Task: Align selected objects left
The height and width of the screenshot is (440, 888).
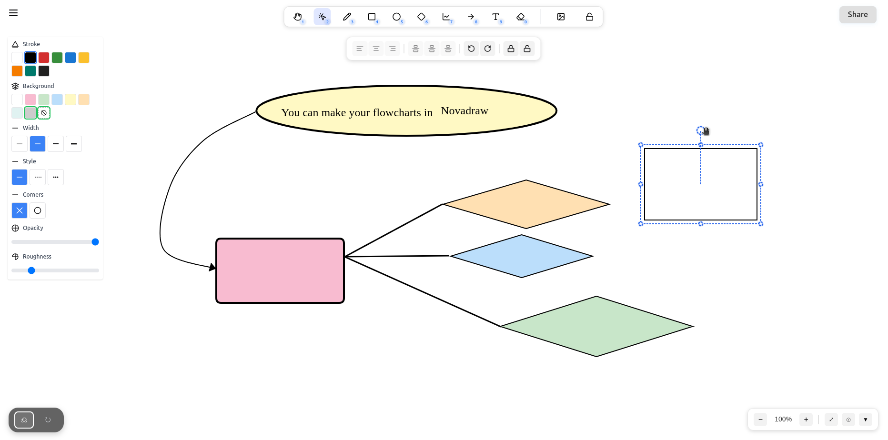Action: click(360, 49)
